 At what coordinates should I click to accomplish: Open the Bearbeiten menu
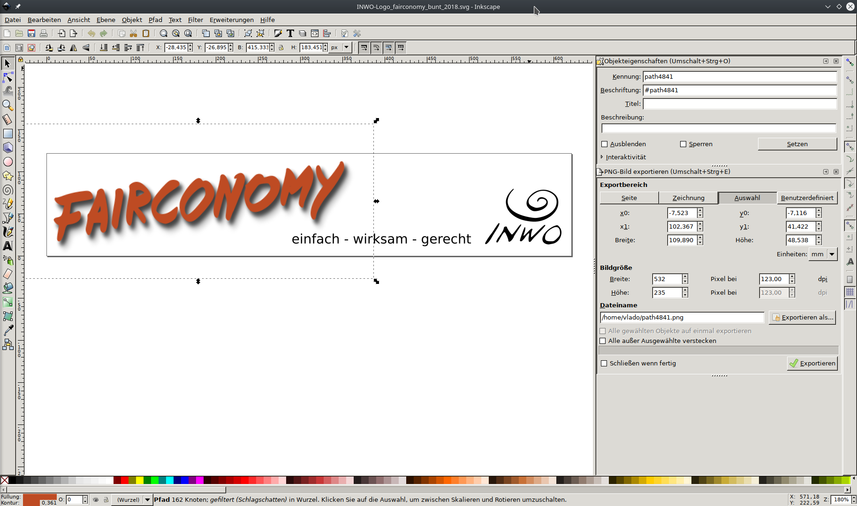pyautogui.click(x=44, y=20)
